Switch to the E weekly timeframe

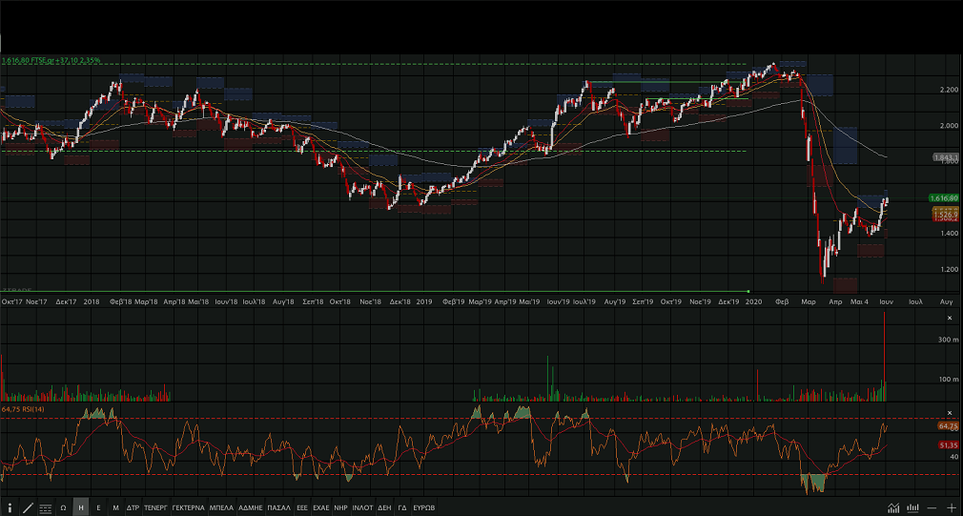(98, 507)
